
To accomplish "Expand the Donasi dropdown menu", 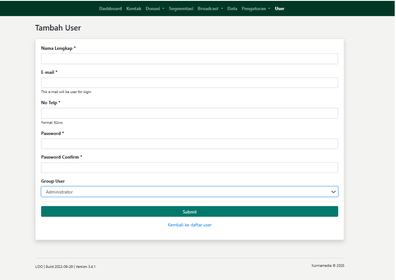I will 155,9.
